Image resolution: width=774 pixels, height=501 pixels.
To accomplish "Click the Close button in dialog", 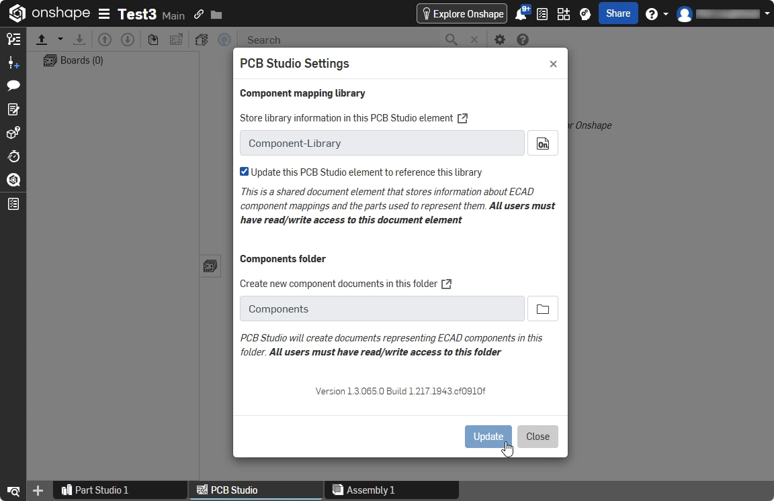I will point(537,437).
